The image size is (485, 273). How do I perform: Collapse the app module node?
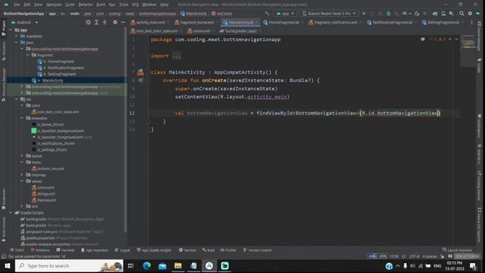point(11,30)
